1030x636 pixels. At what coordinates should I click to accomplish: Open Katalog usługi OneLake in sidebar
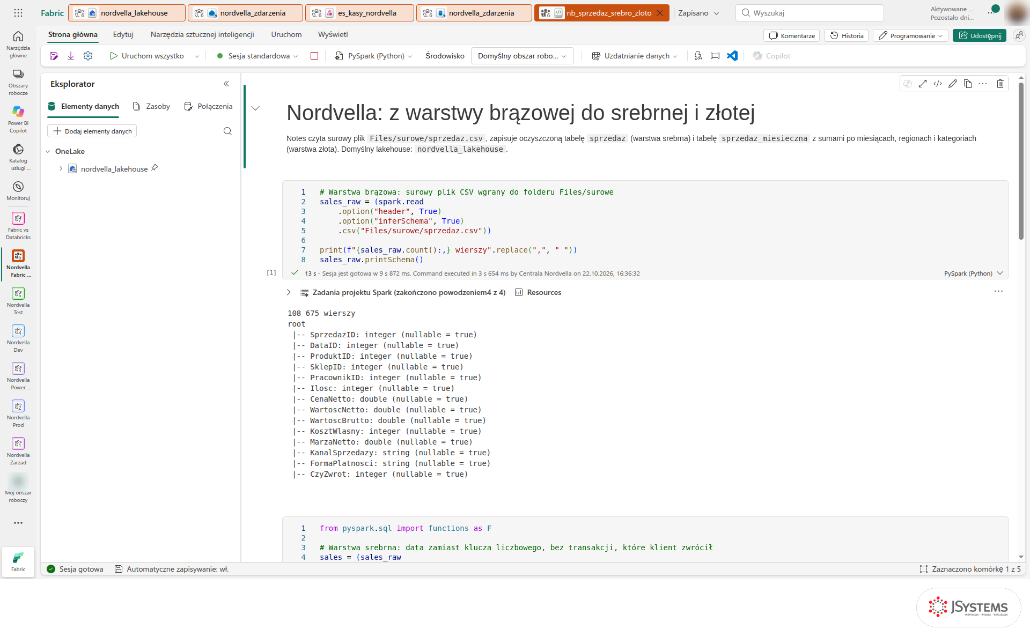click(18, 157)
